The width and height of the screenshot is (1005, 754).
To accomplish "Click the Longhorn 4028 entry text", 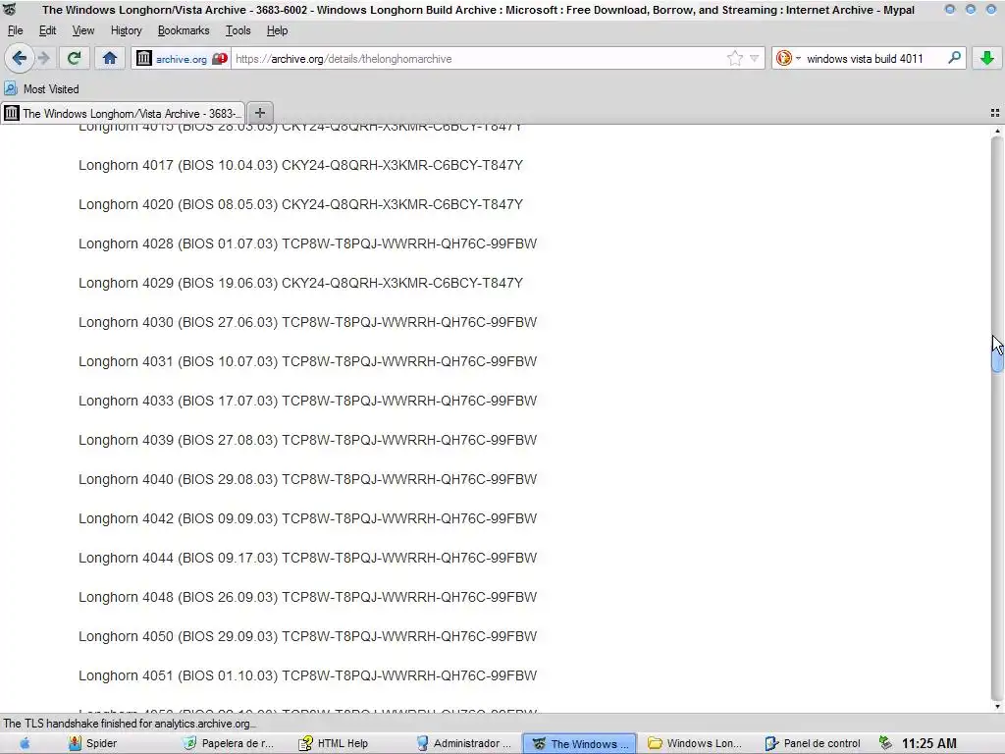I will point(307,243).
